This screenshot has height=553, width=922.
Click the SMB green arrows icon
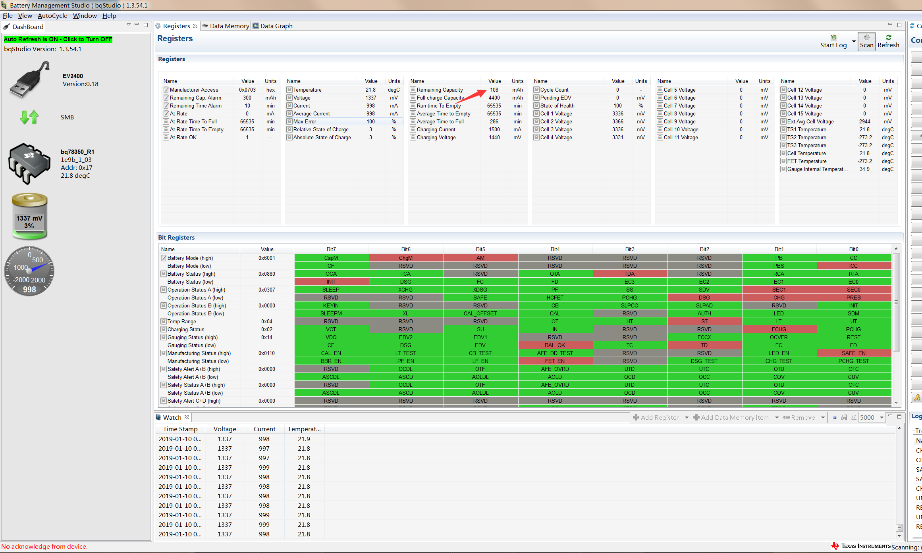click(x=29, y=117)
